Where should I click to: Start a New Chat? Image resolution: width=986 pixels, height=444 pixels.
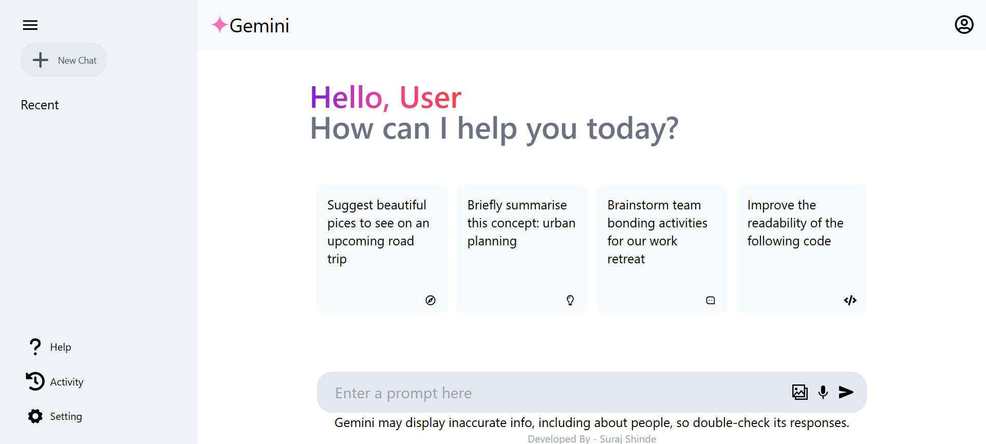pos(64,60)
